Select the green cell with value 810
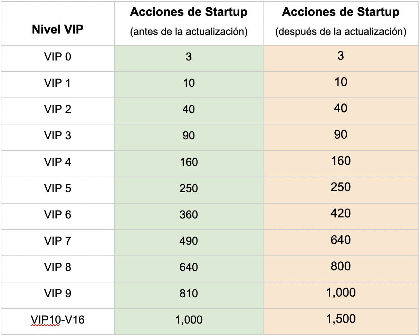The height and width of the screenshot is (336, 420). (189, 294)
